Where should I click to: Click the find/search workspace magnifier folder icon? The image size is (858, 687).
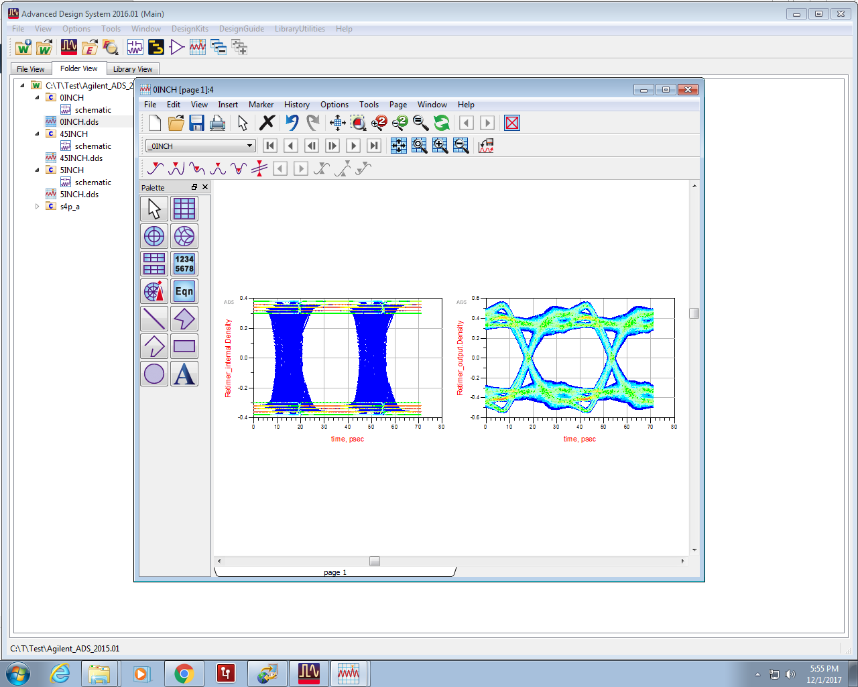click(x=111, y=47)
